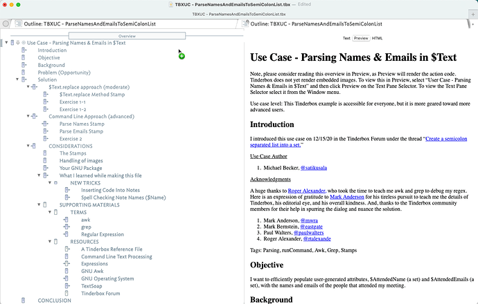Screen dimensions: 478x304
Task: Open the @paulwalters profile link
Action: pyautogui.click(x=308, y=233)
